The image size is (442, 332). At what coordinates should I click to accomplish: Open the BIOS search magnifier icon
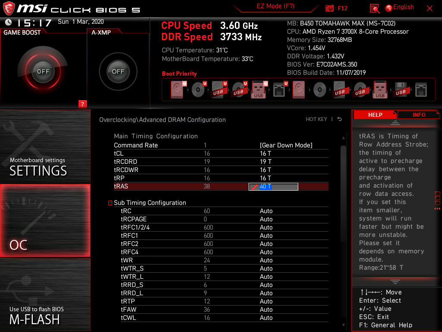tap(374, 9)
